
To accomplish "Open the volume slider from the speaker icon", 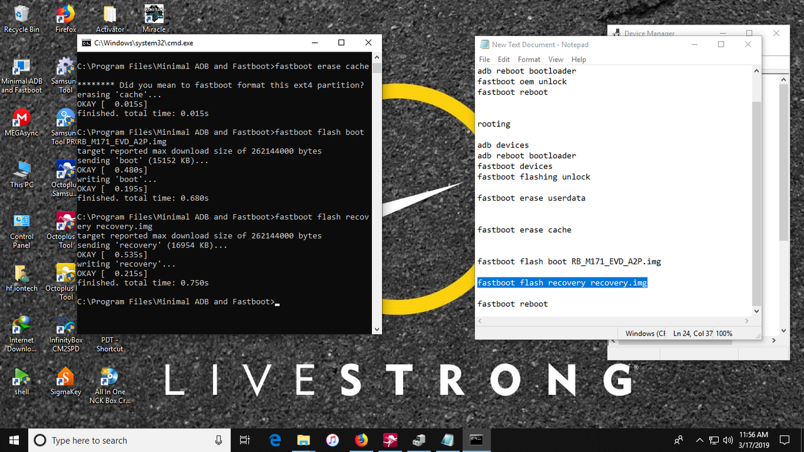I will 727,440.
